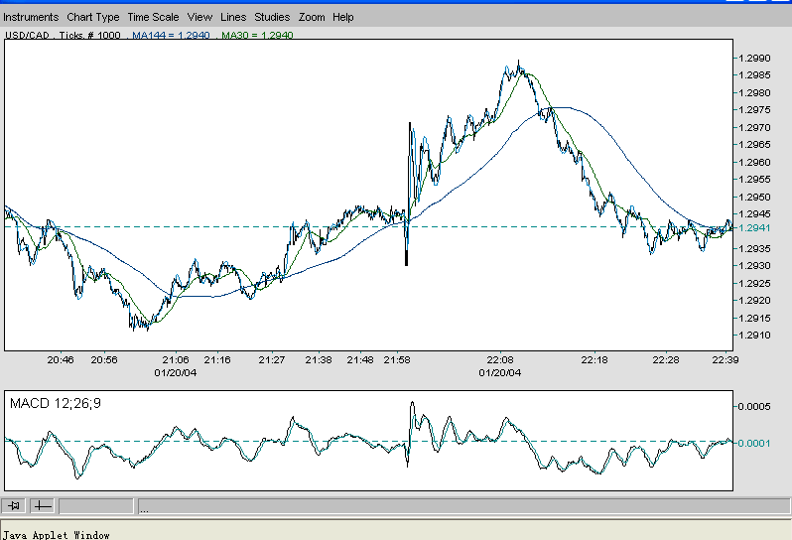Click the MA144 = 1.2940 legend label

(x=171, y=36)
